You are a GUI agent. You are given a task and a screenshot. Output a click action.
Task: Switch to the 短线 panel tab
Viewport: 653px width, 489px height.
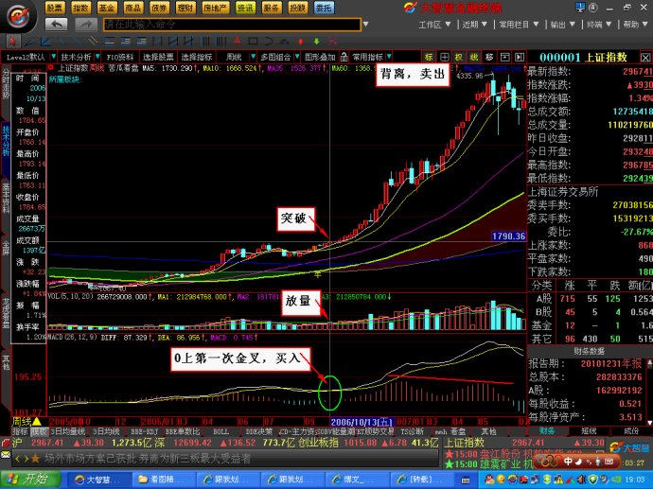click(x=589, y=431)
